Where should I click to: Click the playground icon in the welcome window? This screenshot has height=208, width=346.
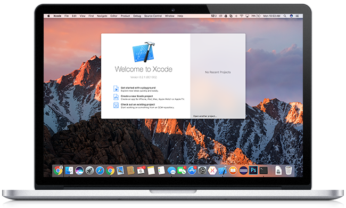(116, 89)
